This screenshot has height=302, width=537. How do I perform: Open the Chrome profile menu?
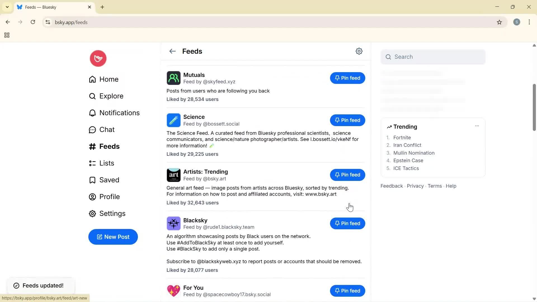click(517, 22)
